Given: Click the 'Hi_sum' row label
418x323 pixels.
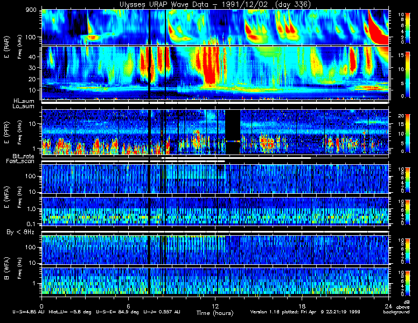Looking at the screenshot, I should (x=24, y=101).
